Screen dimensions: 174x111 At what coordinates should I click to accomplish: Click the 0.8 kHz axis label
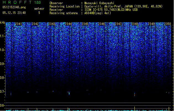coord(2,78)
